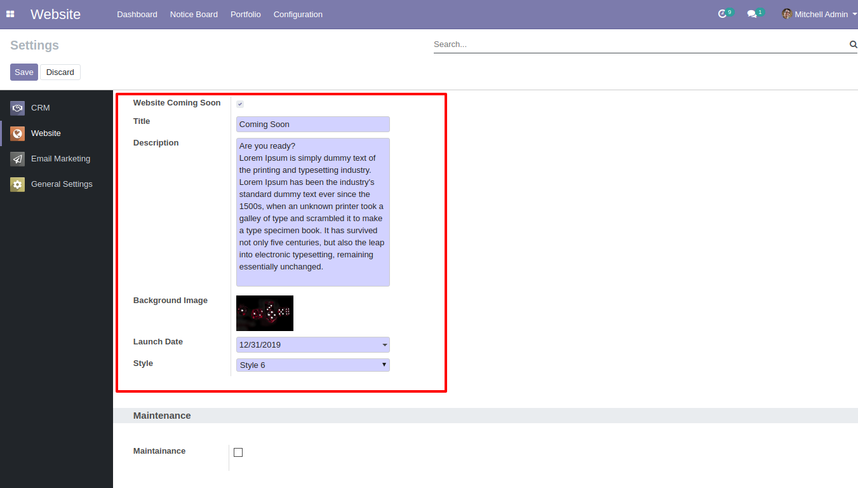Image resolution: width=858 pixels, height=488 pixels.
Task: Click the Email Marketing paper plane icon
Action: point(18,159)
